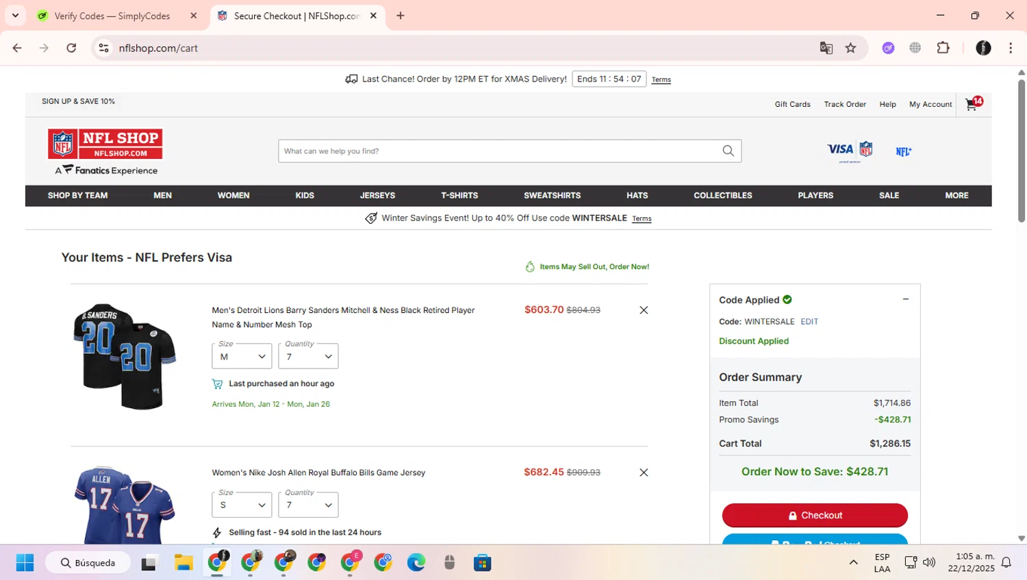Open Task View on the taskbar
Viewport: 1027px width, 580px height.
coord(149,563)
